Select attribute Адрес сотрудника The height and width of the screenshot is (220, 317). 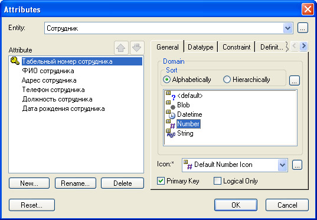(x=49, y=80)
